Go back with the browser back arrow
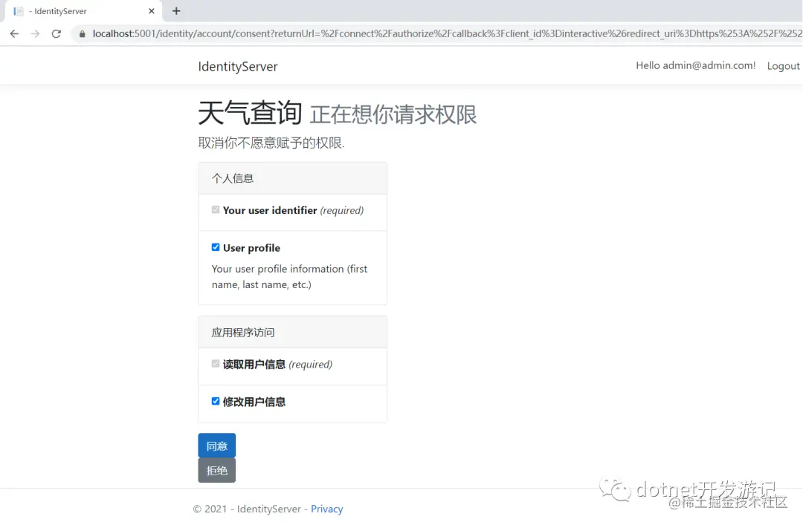The height and width of the screenshot is (525, 803). 14,33
